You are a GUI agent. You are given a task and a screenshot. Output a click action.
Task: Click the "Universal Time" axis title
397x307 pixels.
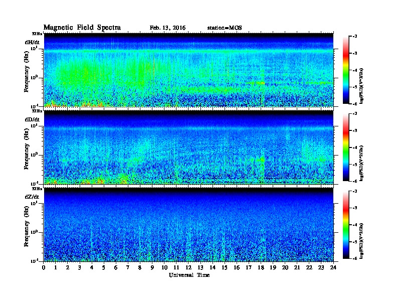[189, 275]
